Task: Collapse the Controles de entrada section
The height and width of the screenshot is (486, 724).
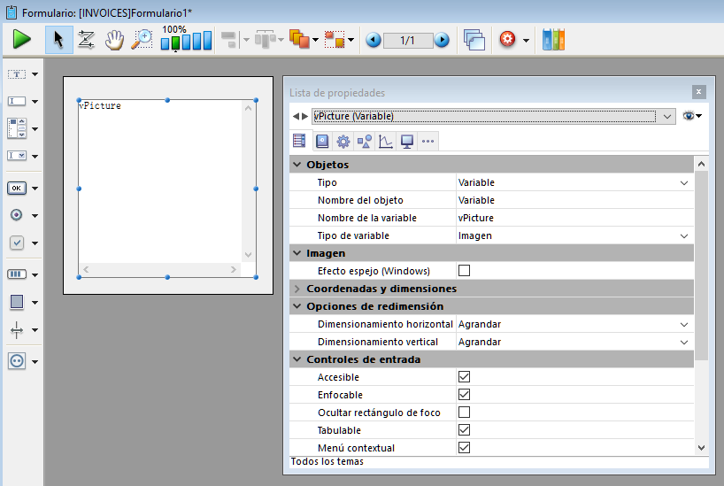Action: pyautogui.click(x=297, y=359)
